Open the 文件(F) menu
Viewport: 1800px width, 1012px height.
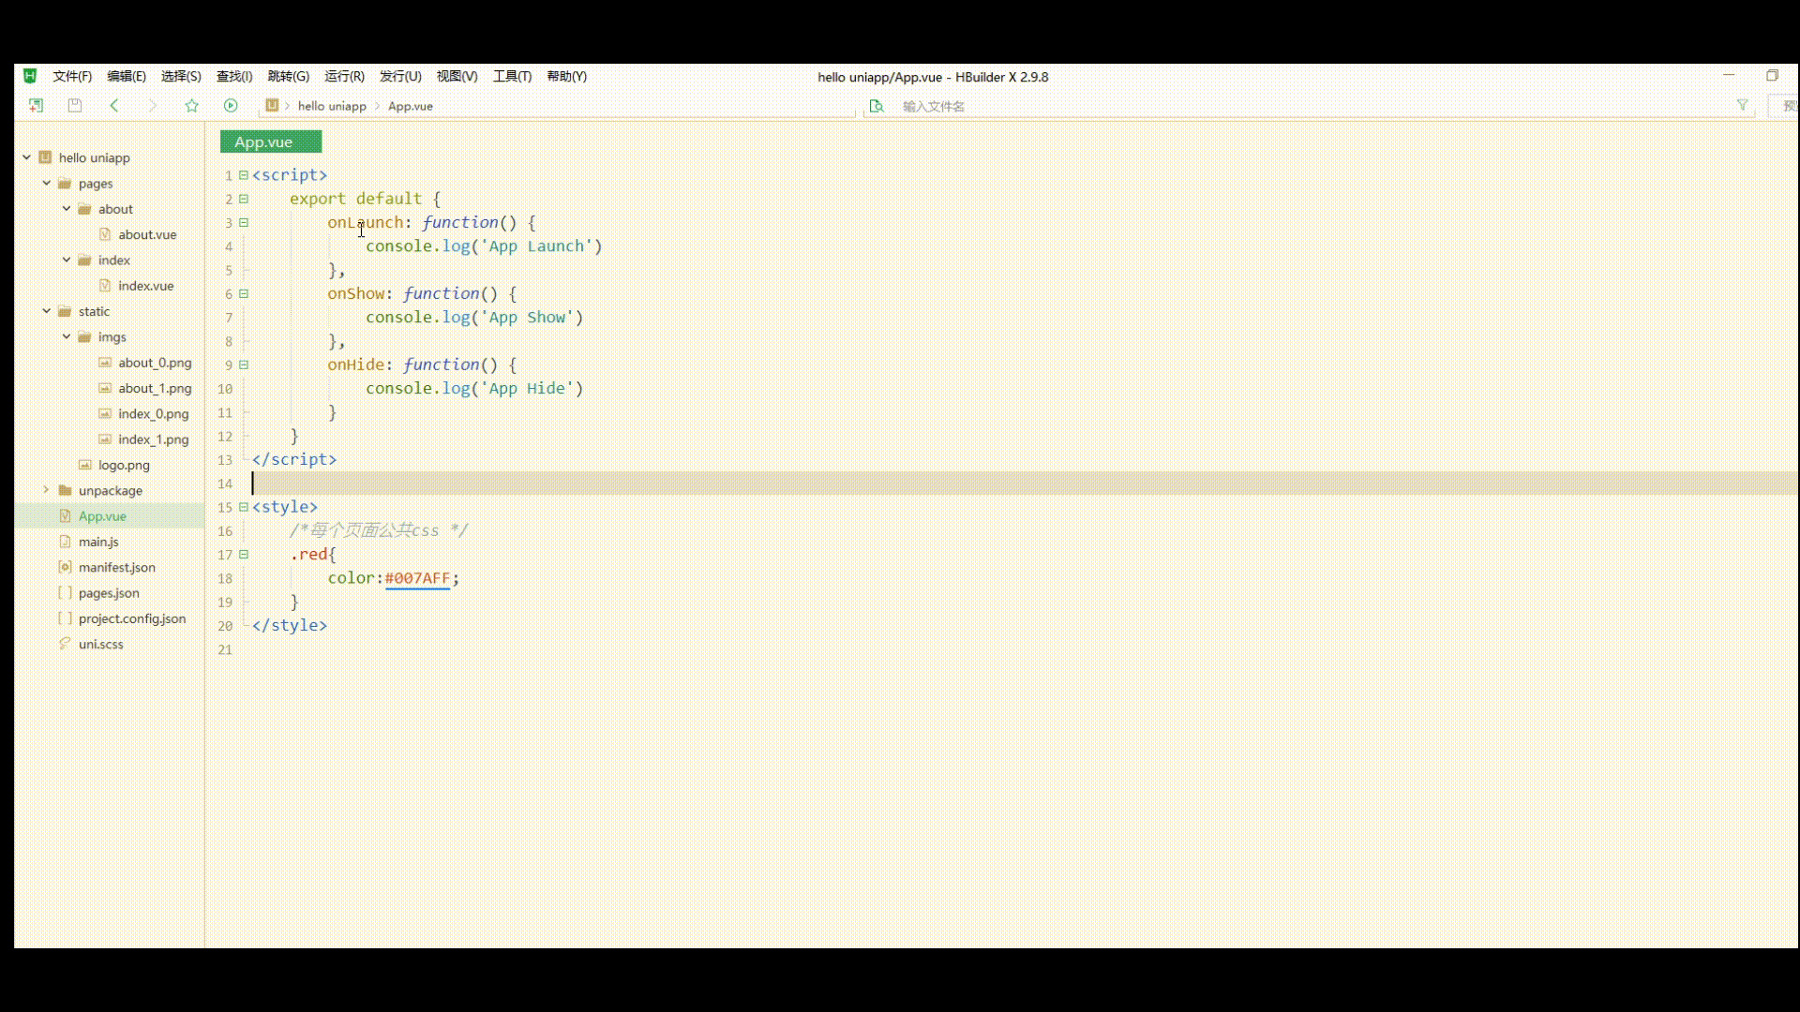(72, 77)
